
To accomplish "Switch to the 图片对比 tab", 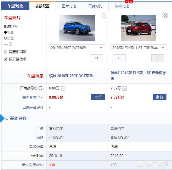I will (x=69, y=6).
